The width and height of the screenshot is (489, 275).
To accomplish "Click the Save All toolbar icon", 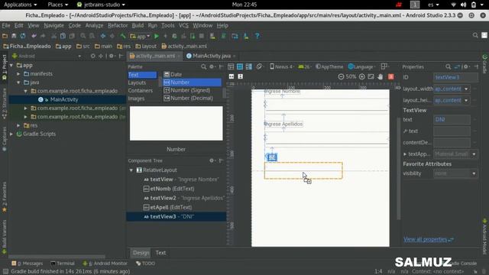I will click(14, 36).
